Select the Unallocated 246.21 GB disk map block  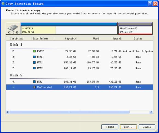(x=135, y=29)
